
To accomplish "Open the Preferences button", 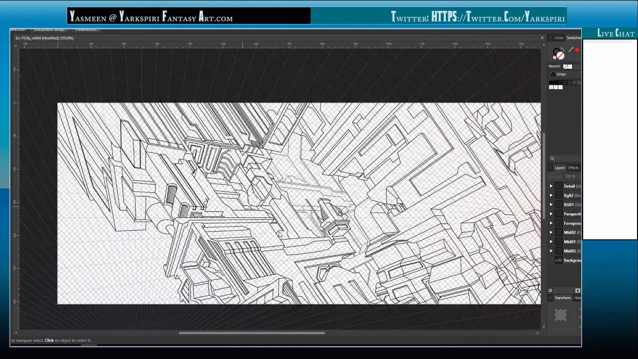I will coord(87,30).
